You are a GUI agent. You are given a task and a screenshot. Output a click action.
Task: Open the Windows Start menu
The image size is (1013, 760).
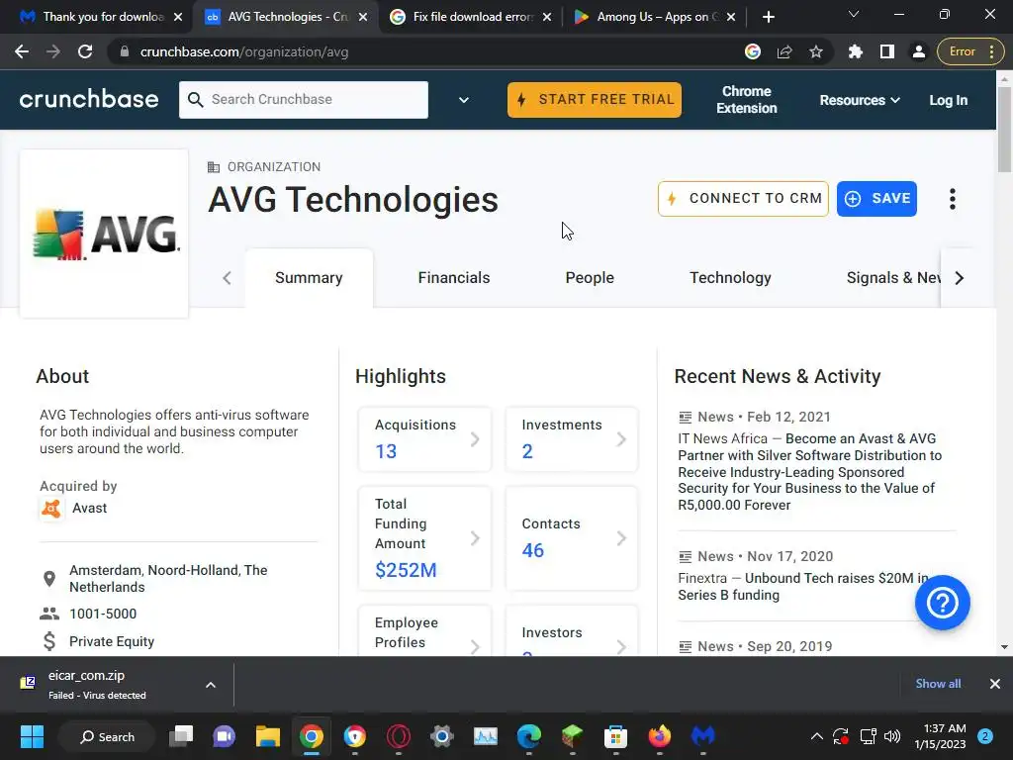32,736
